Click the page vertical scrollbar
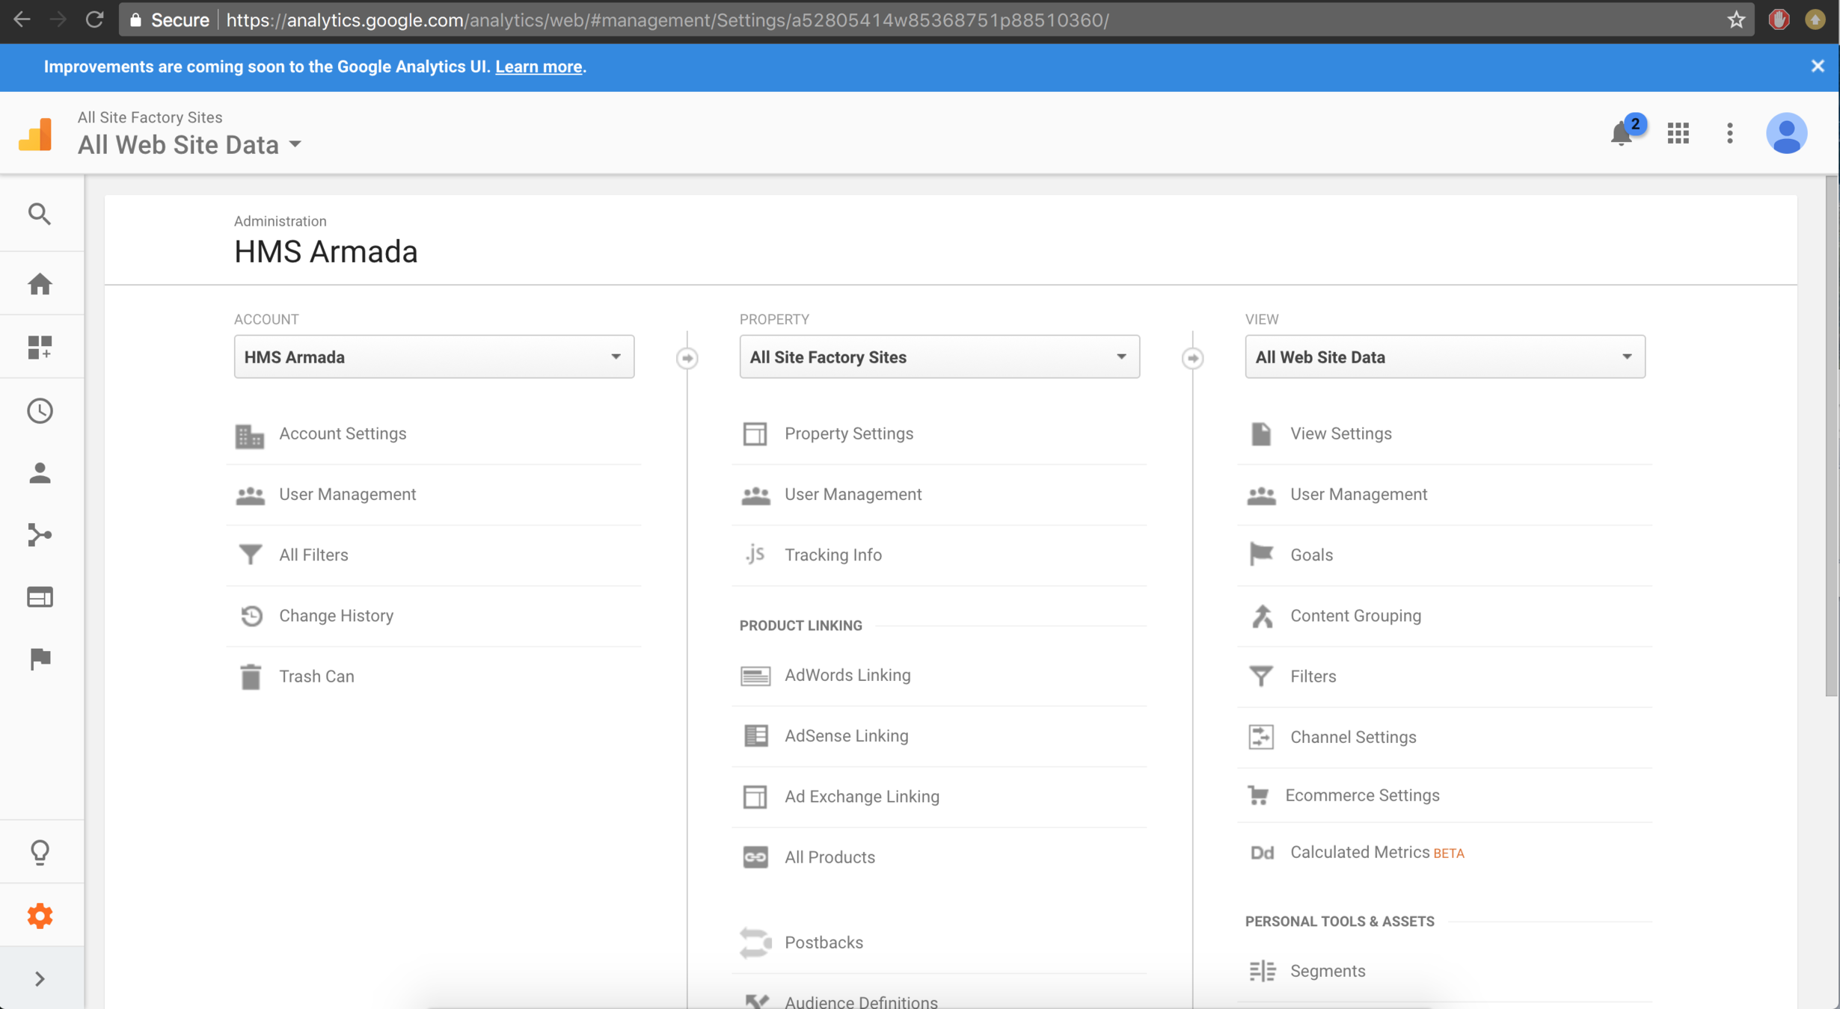This screenshot has height=1009, width=1840. click(1832, 436)
